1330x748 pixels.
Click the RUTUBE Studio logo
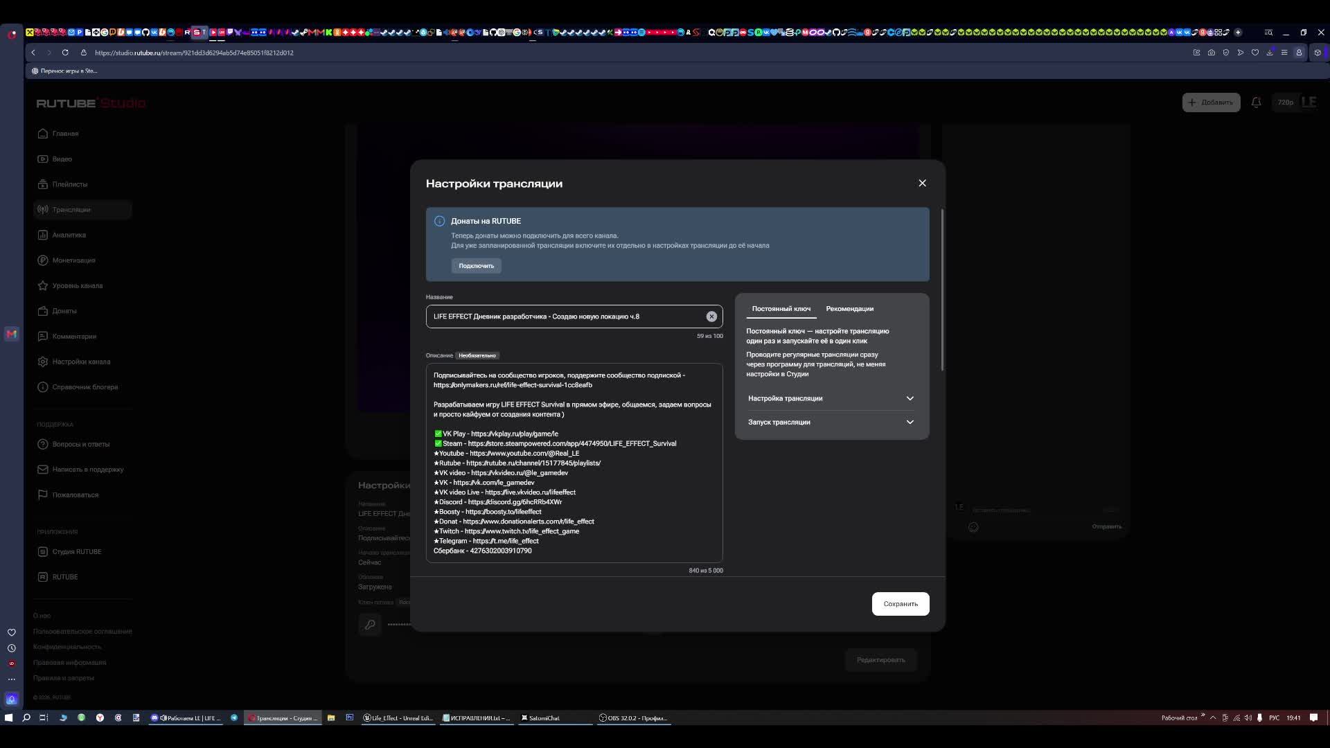click(x=91, y=103)
